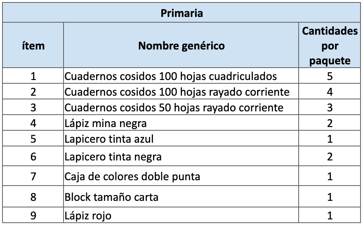Click item number 7 cell
The image size is (363, 226).
[x=33, y=177]
